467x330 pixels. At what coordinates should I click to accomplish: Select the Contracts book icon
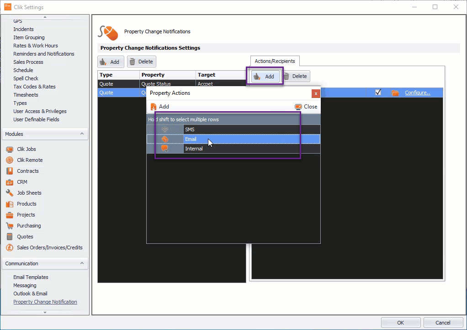pyautogui.click(x=10, y=171)
